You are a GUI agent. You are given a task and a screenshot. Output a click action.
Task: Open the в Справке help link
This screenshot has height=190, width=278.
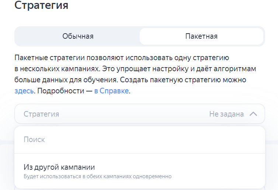[x=111, y=91]
